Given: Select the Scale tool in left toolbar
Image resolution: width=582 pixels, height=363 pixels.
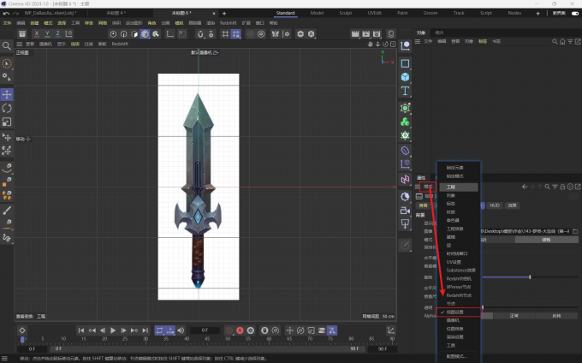Looking at the screenshot, I should tap(7, 122).
